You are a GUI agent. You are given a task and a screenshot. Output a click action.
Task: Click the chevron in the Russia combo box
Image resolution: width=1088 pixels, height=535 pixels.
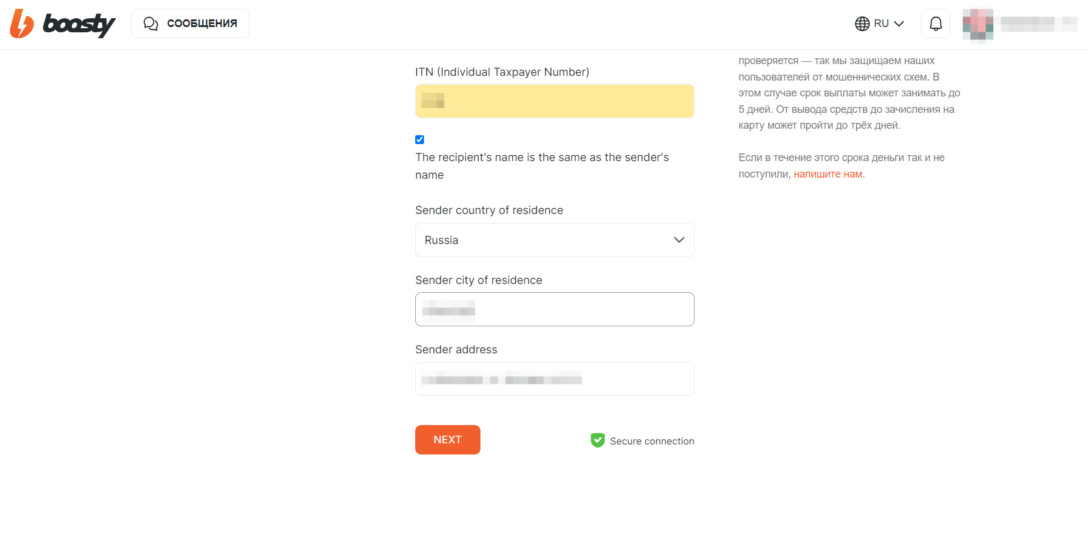679,240
